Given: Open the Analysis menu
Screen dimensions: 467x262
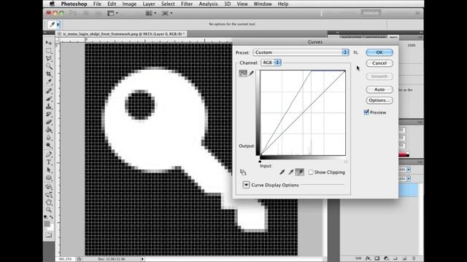Looking at the screenshot, I should (x=208, y=4).
